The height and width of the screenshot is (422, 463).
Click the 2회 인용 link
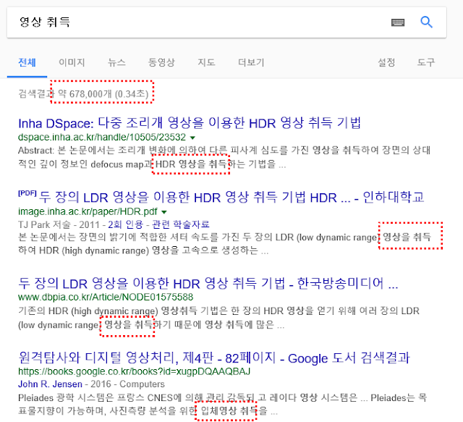click(x=125, y=224)
